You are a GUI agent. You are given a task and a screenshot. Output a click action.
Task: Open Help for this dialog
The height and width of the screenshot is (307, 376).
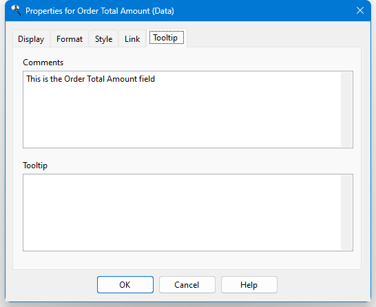click(249, 284)
